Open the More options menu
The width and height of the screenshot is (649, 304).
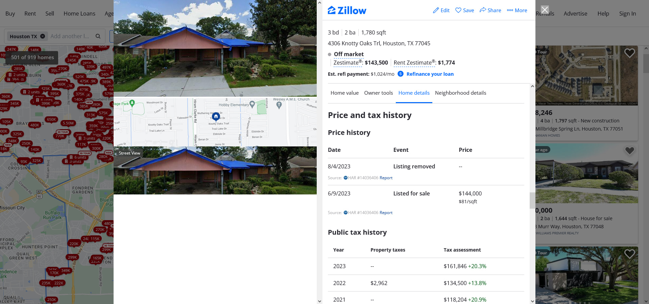point(517,10)
